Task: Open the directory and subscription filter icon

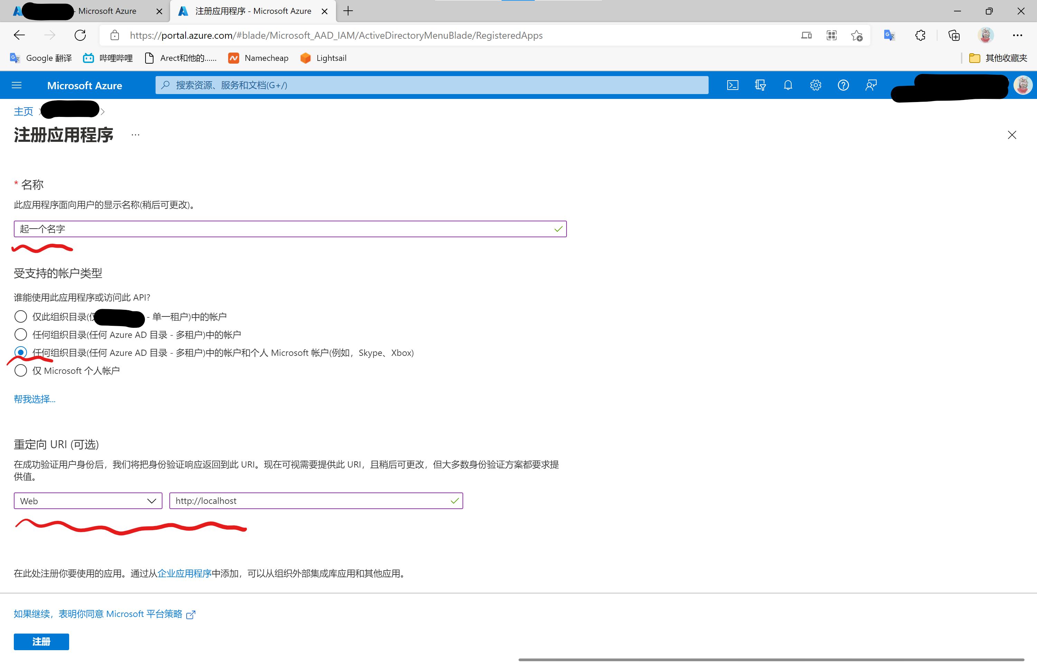Action: (760, 85)
